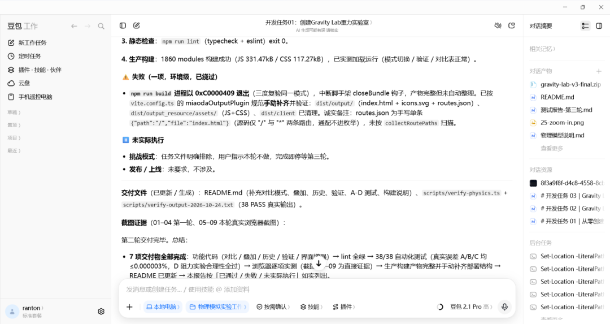This screenshot has height=324, width=610.
Task: Go forward with the right arrow icon
Action: pos(88,26)
